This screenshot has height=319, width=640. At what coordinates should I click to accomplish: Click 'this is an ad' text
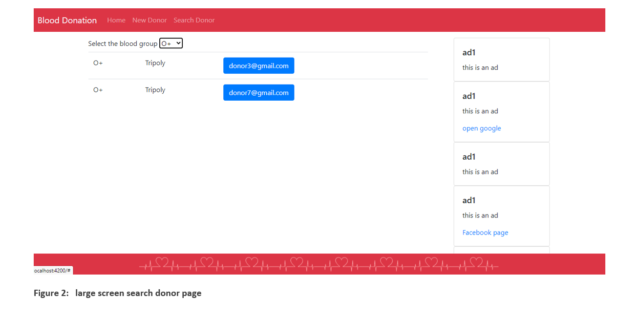point(480,67)
